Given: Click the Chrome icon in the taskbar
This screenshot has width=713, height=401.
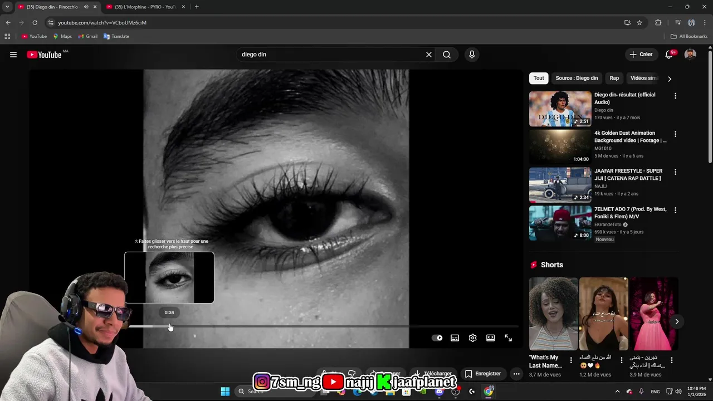Looking at the screenshot, I should [489, 392].
